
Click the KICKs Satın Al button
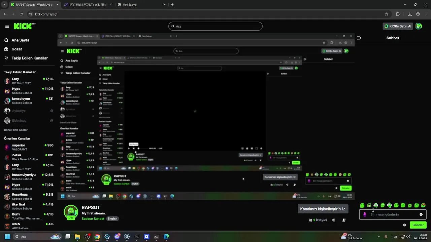pyautogui.click(x=398, y=26)
